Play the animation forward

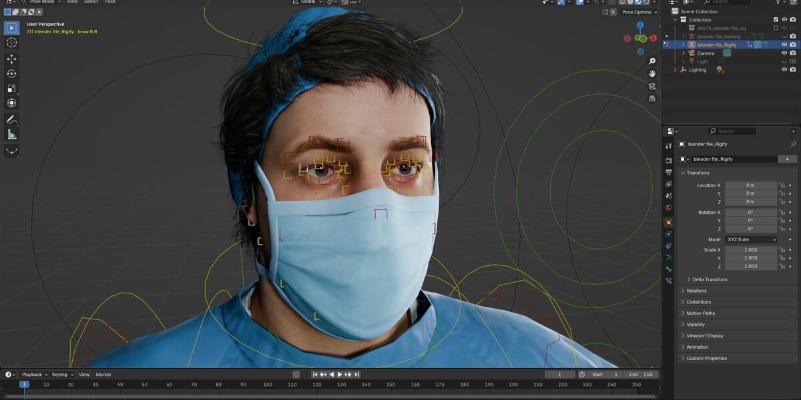click(340, 375)
